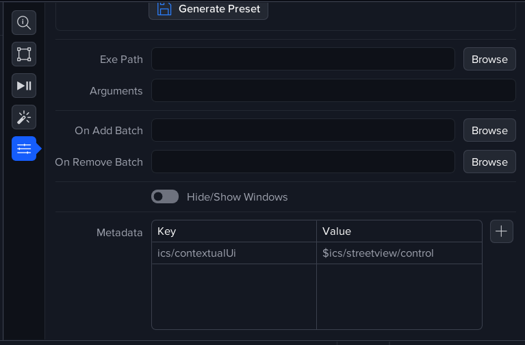
Task: Click the save icon on Generate Preset
Action: (164, 9)
